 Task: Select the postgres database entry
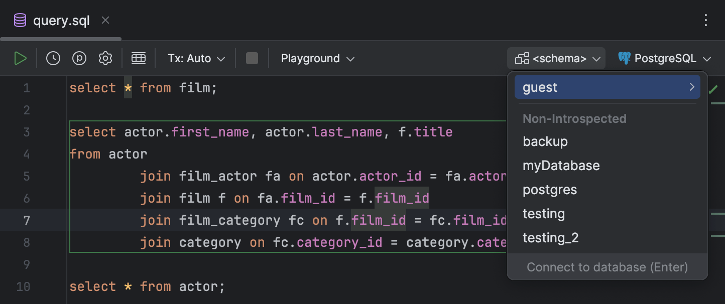point(550,190)
